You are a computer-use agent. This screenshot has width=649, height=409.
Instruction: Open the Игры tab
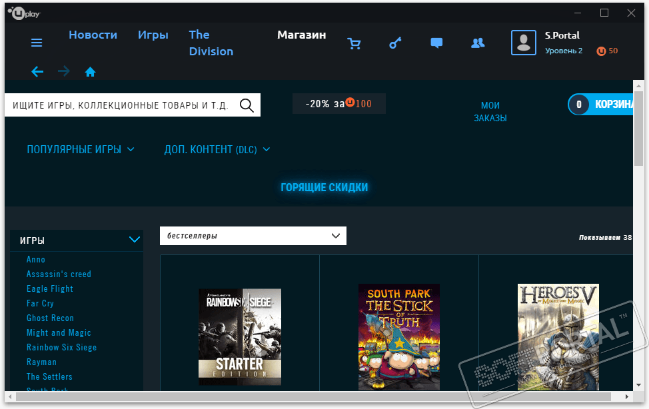[x=153, y=35]
